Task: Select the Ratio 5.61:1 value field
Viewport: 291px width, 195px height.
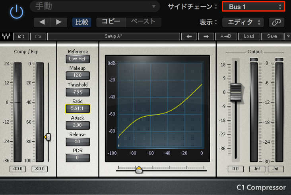Action: pos(78,109)
